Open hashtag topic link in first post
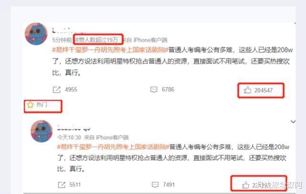The width and height of the screenshot is (306, 194). pyautogui.click(x=110, y=50)
